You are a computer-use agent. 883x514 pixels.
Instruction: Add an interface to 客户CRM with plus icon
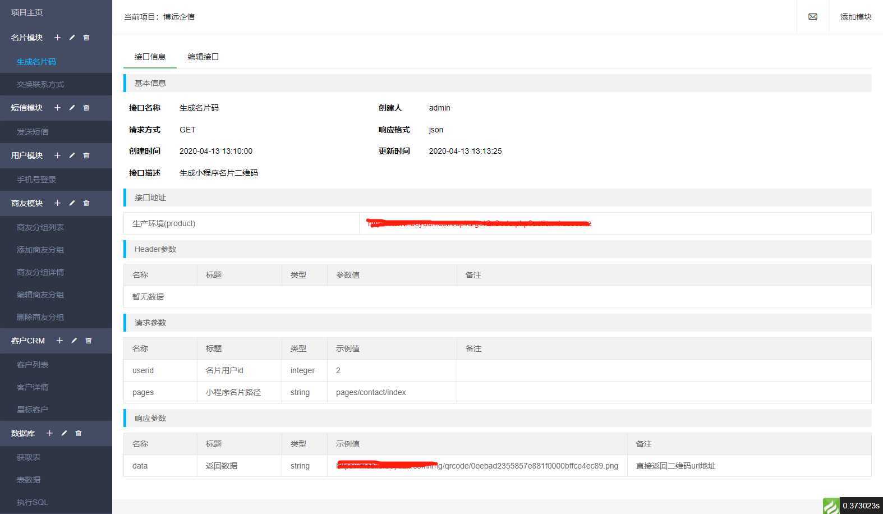(59, 341)
